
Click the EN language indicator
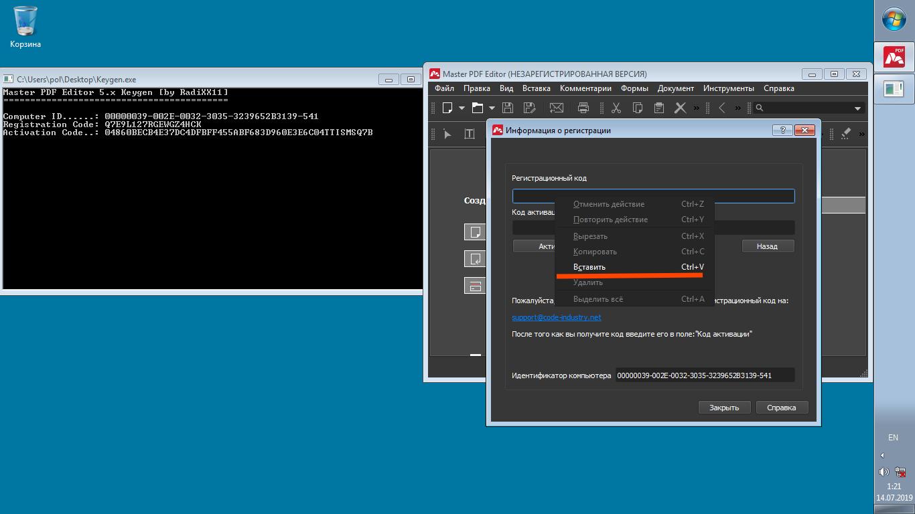pos(893,438)
